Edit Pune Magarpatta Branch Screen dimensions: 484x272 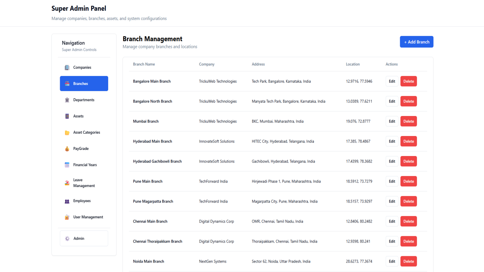(x=392, y=201)
